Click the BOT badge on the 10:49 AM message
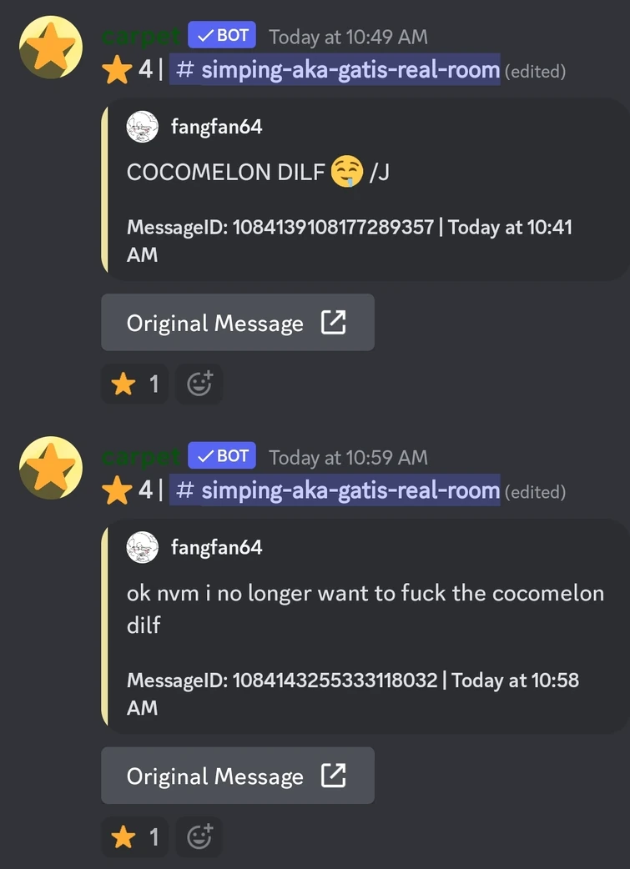Screen dimensions: 630x869 tap(222, 35)
